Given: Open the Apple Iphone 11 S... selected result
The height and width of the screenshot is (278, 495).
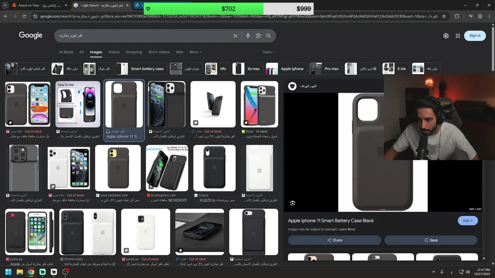Looking at the screenshot, I should pyautogui.click(x=124, y=110).
